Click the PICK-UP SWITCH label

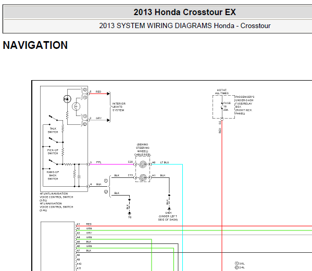coord(53,152)
